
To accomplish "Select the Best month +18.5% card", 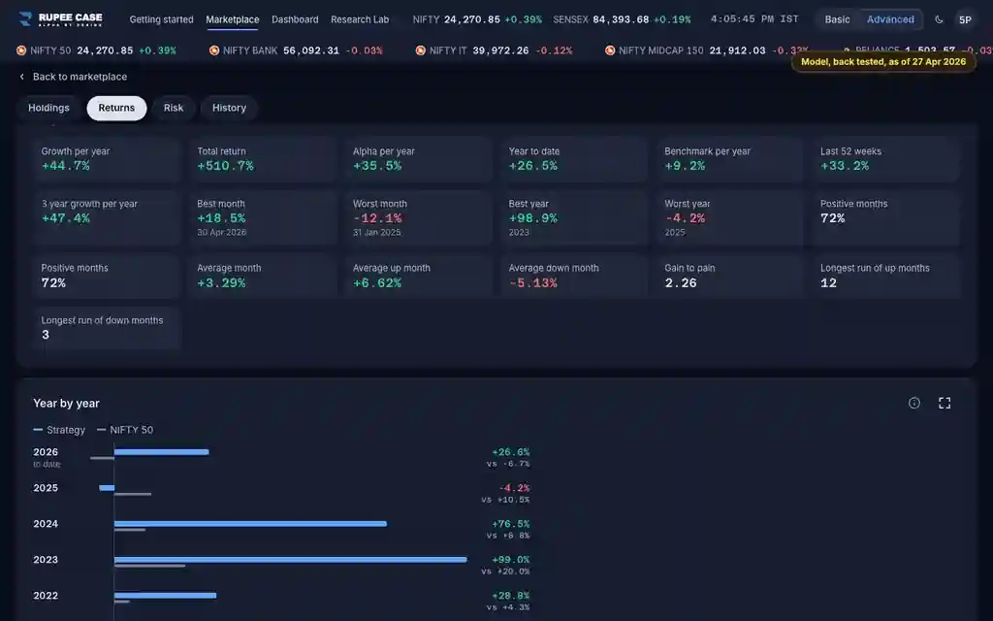I will click(x=262, y=217).
